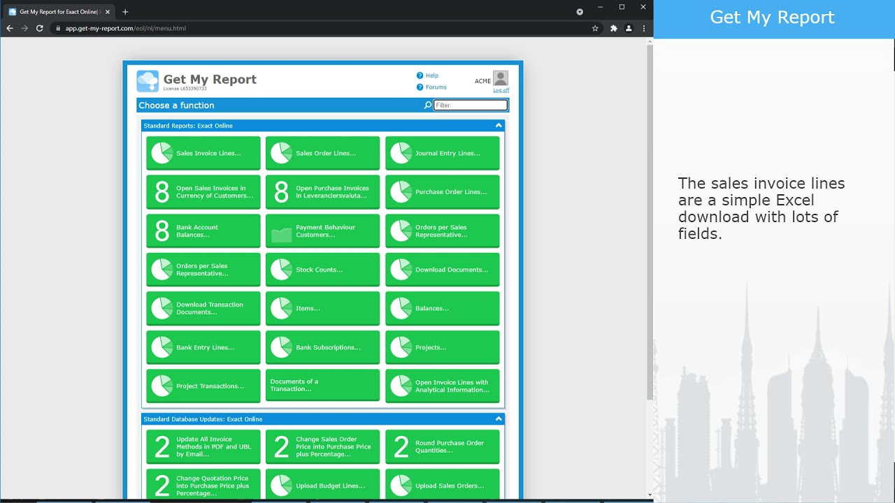Click the pie icon on Download Transaction Documents tile
The height and width of the screenshot is (503, 895).
162,308
